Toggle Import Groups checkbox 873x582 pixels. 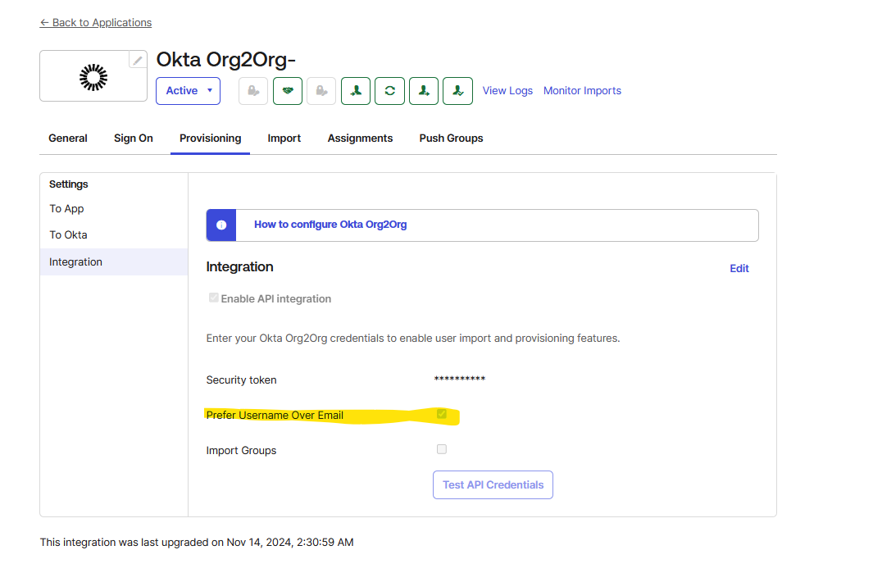[x=442, y=449]
